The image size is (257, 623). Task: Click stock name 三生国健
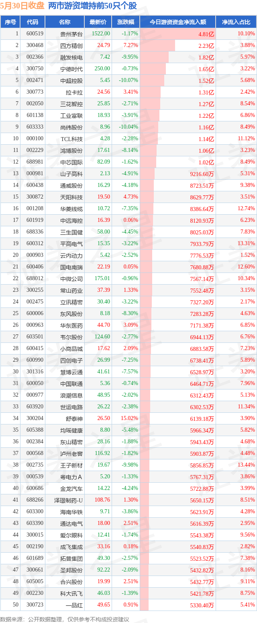[71, 232]
